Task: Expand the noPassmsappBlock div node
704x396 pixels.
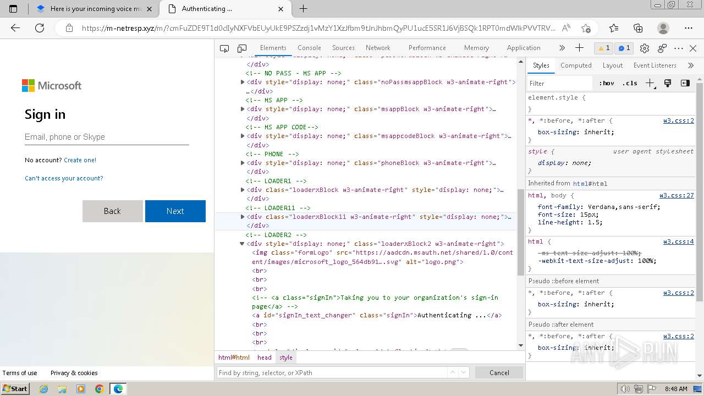Action: point(243,82)
